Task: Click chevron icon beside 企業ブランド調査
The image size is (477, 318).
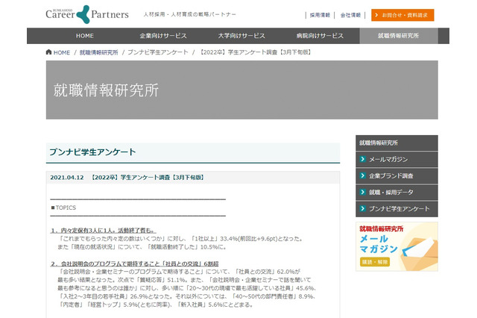Action: (x=362, y=175)
